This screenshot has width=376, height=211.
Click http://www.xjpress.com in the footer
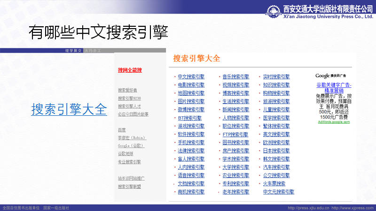352,208
